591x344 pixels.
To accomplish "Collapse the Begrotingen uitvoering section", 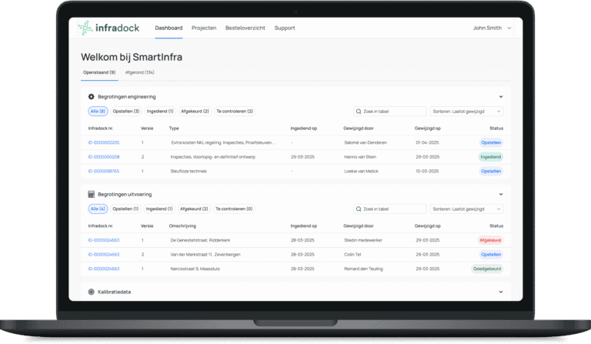I will (501, 195).
